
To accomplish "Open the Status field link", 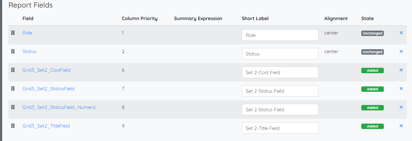I will (x=29, y=52).
